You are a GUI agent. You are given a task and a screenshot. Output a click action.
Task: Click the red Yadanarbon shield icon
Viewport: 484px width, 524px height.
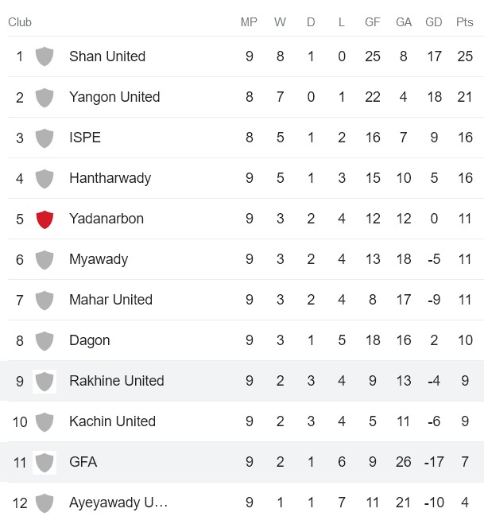pos(45,219)
